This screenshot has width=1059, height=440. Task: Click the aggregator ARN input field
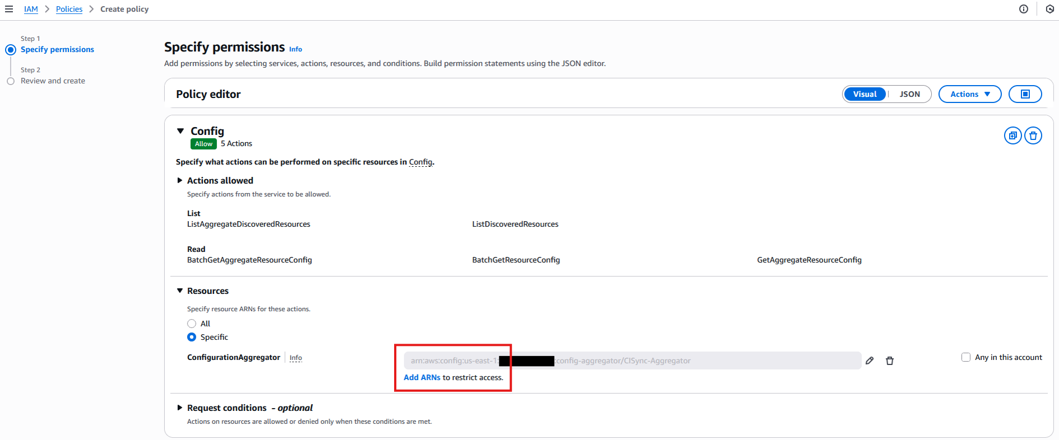[632, 361]
